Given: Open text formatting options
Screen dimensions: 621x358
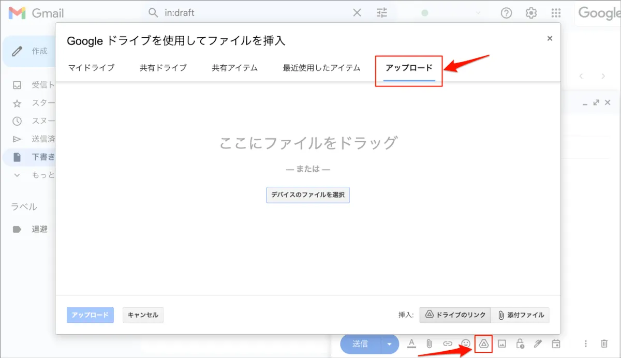Looking at the screenshot, I should [x=411, y=344].
